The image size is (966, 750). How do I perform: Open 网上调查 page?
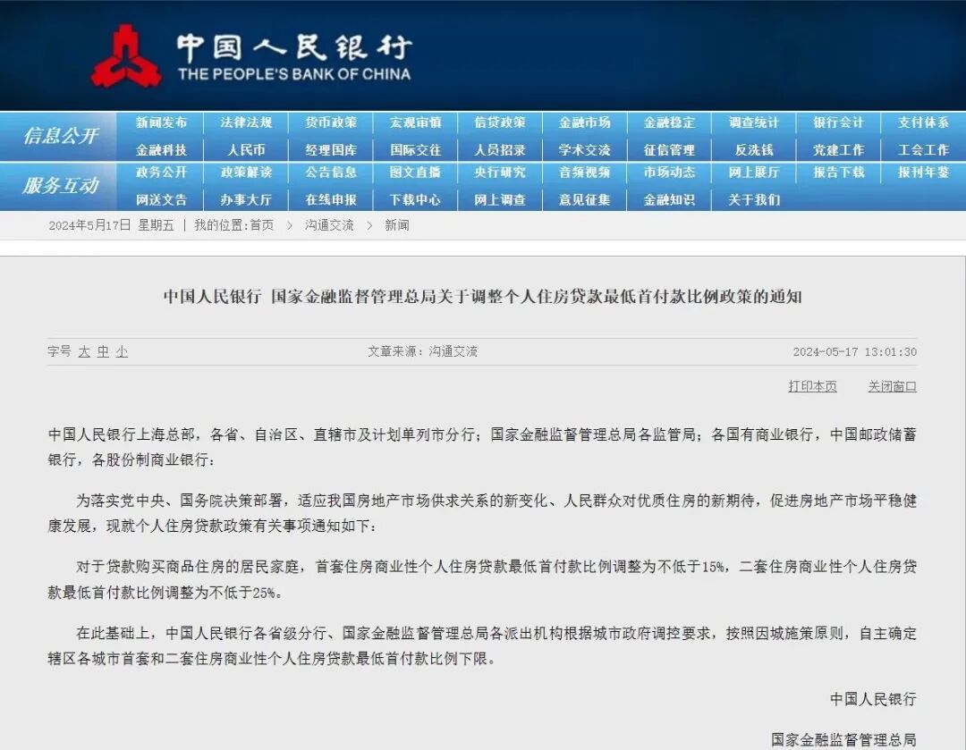coord(500,199)
